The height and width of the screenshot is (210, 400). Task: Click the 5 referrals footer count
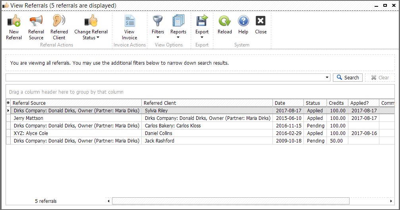[46, 201]
